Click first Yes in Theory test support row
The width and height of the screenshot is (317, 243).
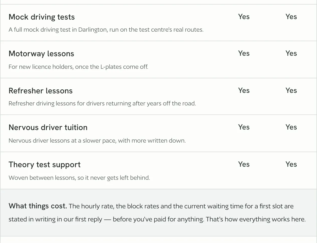click(244, 164)
